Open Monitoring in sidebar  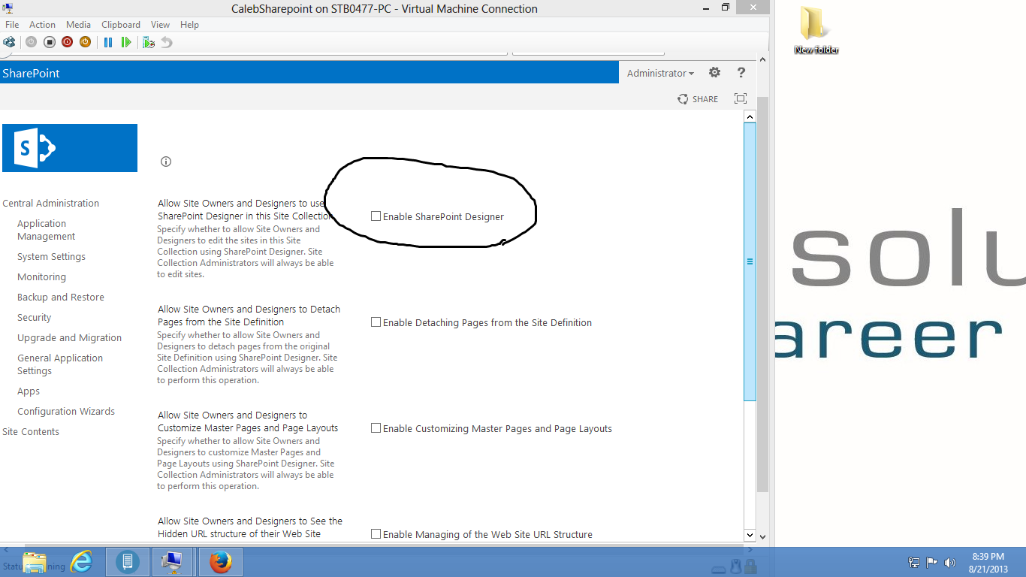coord(41,277)
